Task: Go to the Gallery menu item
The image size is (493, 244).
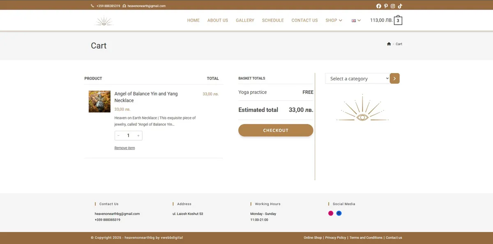Action: 245,21
